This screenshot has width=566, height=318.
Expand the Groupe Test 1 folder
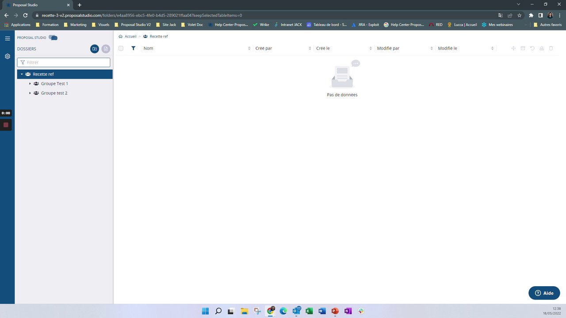[30, 83]
